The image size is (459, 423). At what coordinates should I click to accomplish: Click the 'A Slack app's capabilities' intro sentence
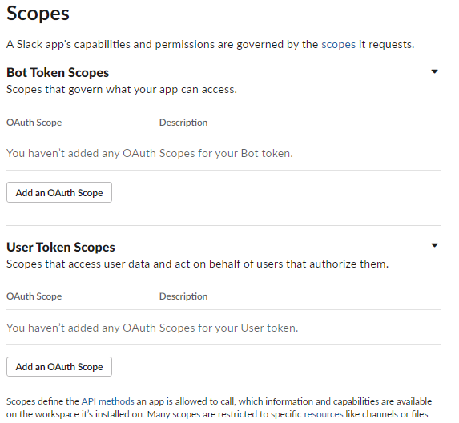pos(210,45)
